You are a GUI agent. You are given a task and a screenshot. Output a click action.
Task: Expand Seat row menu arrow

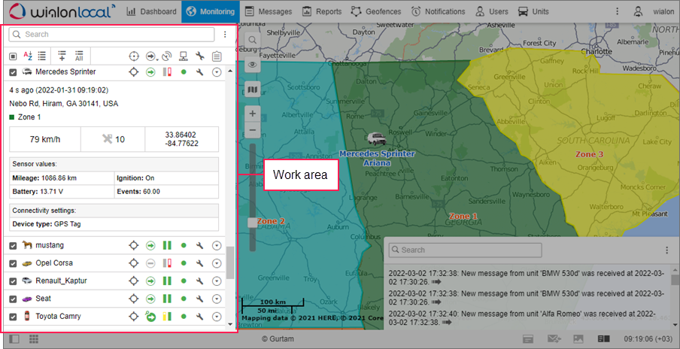217,299
